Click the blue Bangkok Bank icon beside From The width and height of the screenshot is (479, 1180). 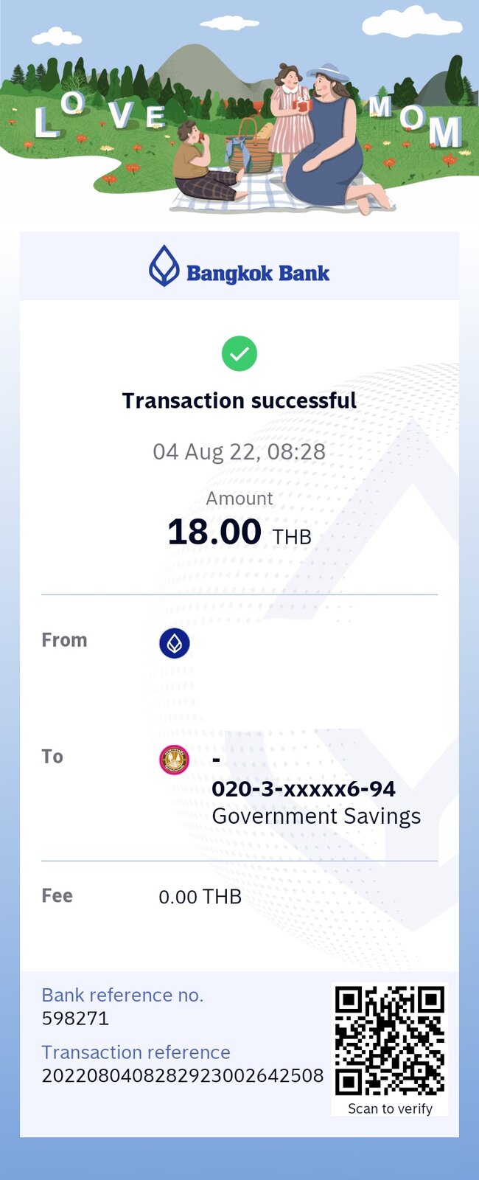coord(175,643)
